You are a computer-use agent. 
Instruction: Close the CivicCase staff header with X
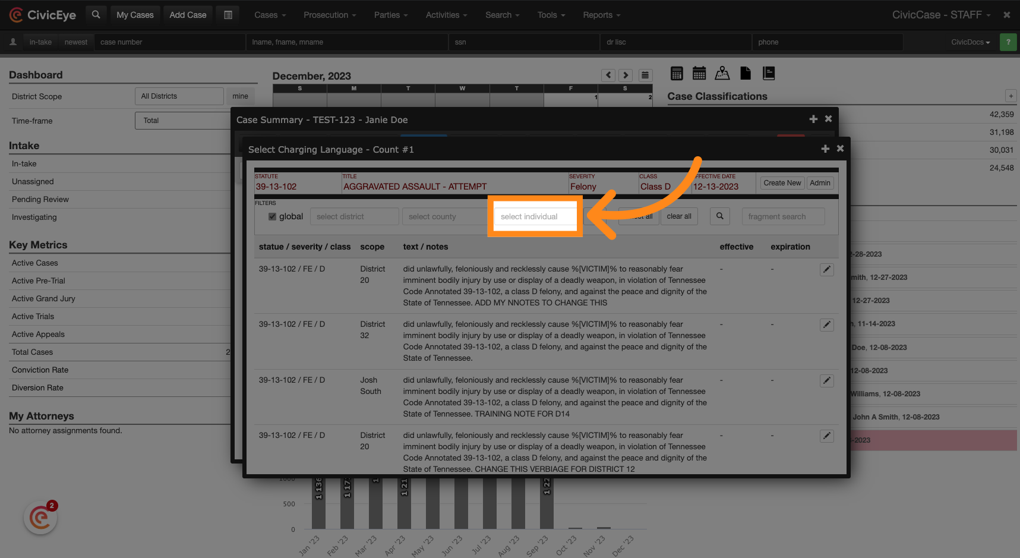click(x=1007, y=15)
